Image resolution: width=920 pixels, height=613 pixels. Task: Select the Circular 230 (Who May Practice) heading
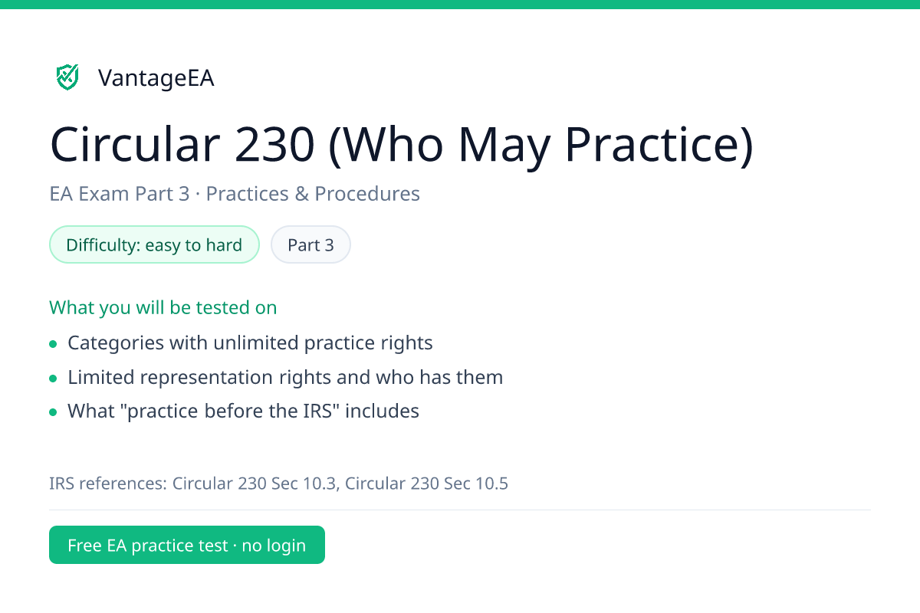[402, 145]
